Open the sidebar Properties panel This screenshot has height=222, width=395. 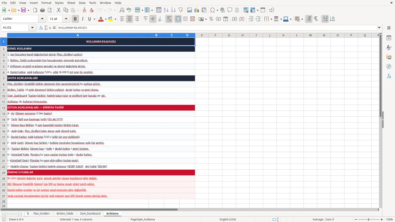pyautogui.click(x=389, y=38)
